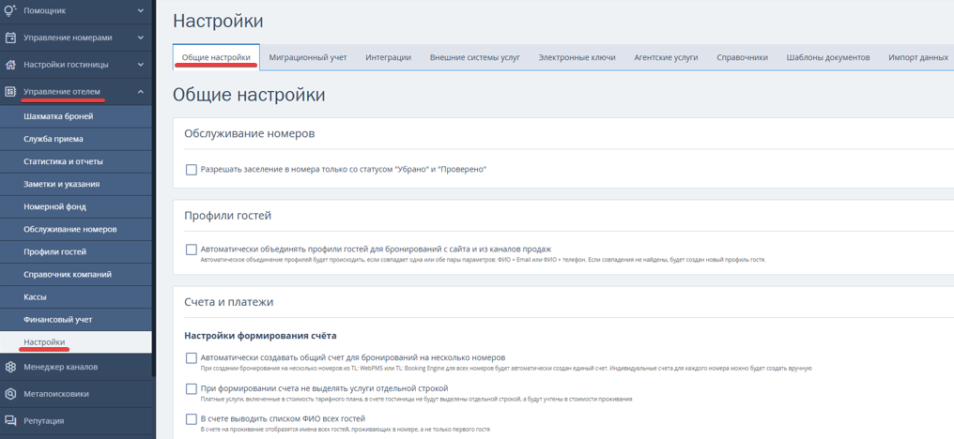This screenshot has width=954, height=439.
Task: Enable listing all guests' ФИО in invoice
Action: click(x=191, y=419)
